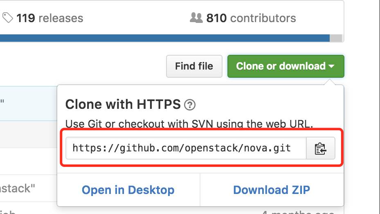Click the Clone with HTTPS heading

[123, 104]
